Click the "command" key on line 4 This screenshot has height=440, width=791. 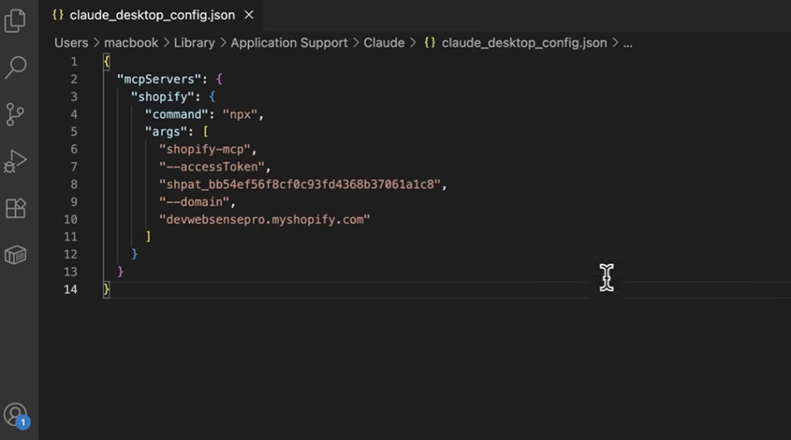click(177, 114)
